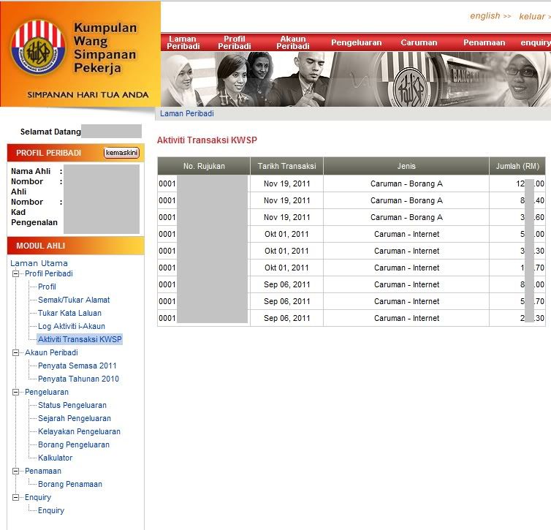Open the Akaun Peribadi top menu
Image resolution: width=551 pixels, height=530 pixels.
pos(293,42)
